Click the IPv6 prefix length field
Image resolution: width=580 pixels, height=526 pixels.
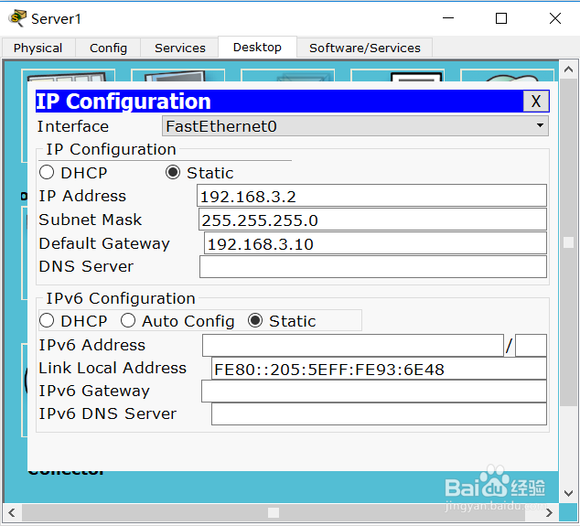(531, 346)
